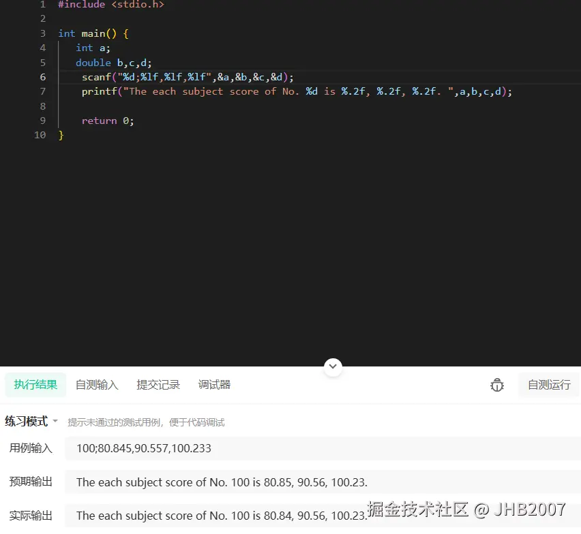Click the #include stdio.h line

pos(109,5)
